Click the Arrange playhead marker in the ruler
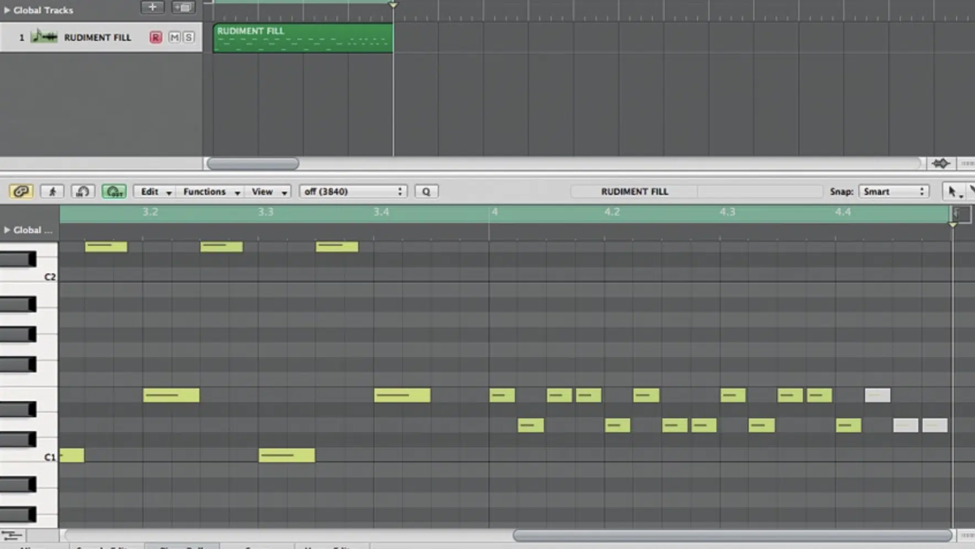Viewport: 975px width, 549px height. click(393, 4)
